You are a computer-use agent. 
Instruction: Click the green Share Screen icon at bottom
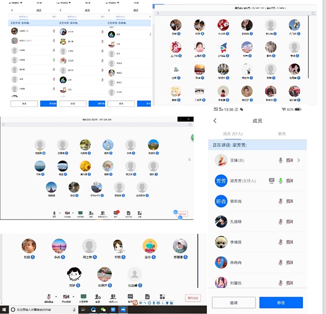[x=84, y=296]
